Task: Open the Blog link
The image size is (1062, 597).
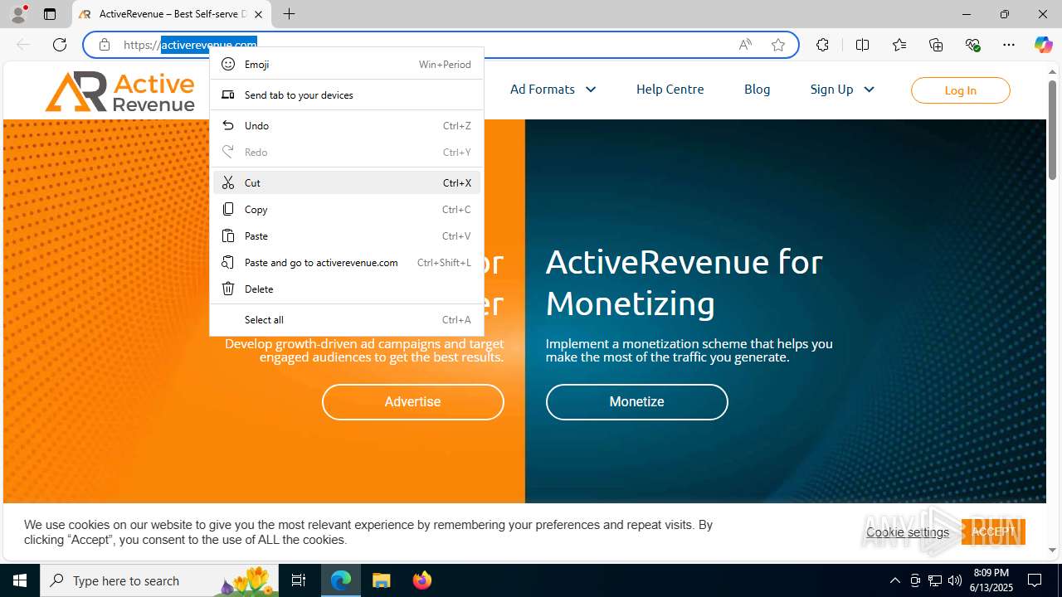Action: [757, 90]
